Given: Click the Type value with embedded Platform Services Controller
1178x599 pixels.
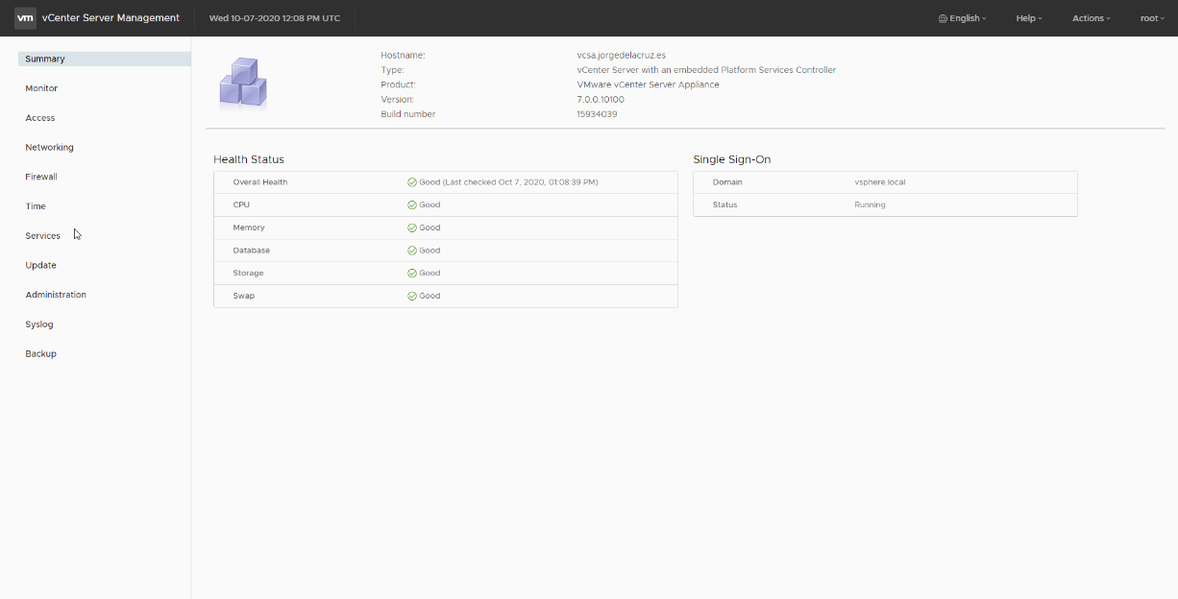Looking at the screenshot, I should click(x=706, y=70).
